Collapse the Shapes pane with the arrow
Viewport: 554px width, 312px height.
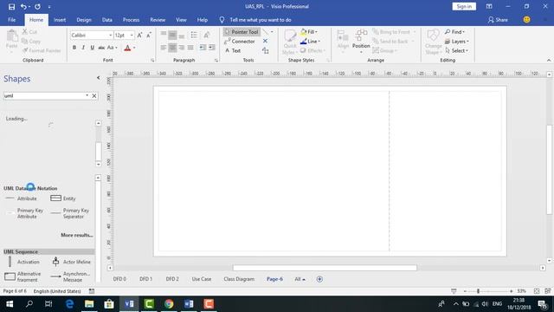point(98,78)
